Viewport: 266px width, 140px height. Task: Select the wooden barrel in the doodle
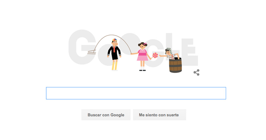coord(176,65)
